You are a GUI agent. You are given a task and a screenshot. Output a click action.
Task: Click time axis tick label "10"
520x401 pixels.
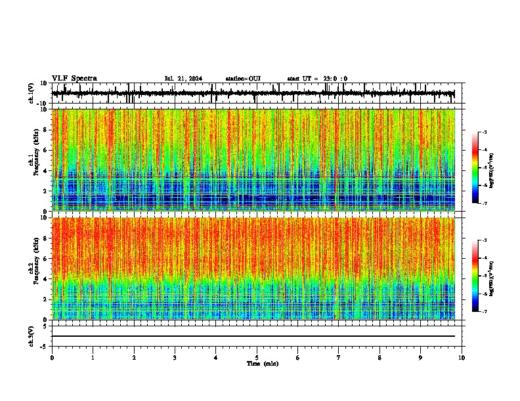coord(462,358)
